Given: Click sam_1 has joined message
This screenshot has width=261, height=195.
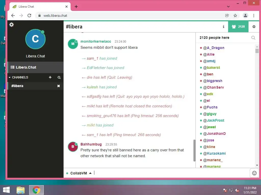Looking at the screenshot, I should [100, 58].
